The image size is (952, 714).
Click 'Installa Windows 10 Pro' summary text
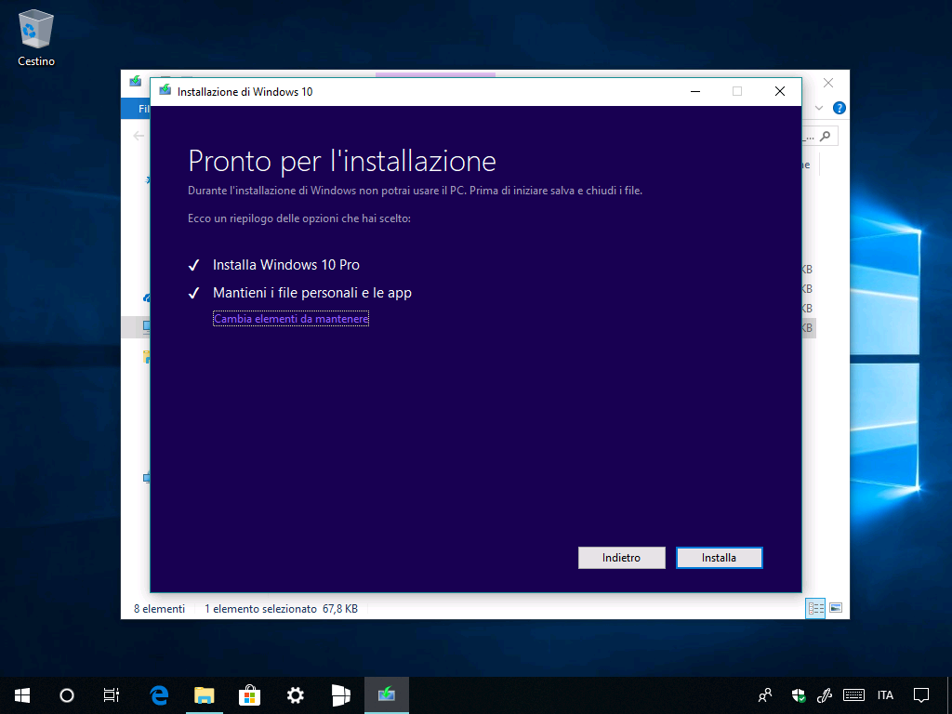pyautogui.click(x=286, y=265)
